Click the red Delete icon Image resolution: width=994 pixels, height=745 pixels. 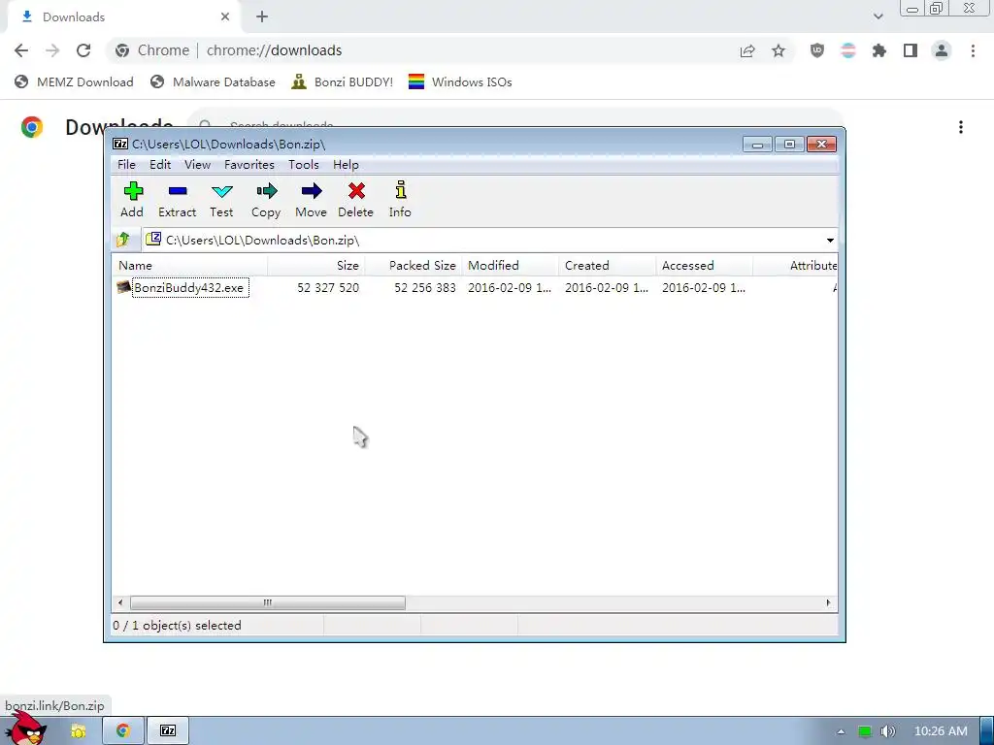pyautogui.click(x=356, y=191)
